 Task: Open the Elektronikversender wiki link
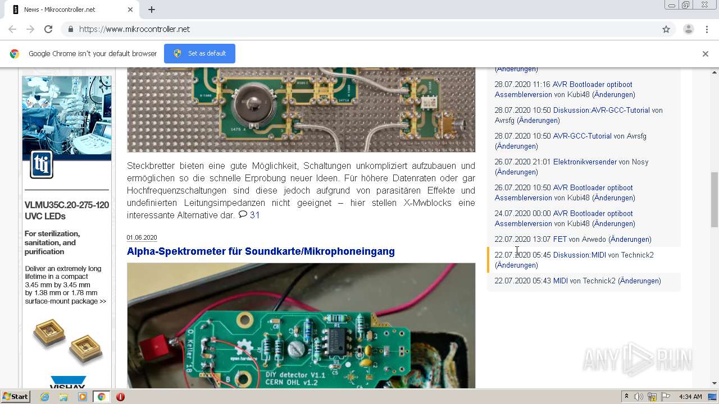click(x=585, y=162)
